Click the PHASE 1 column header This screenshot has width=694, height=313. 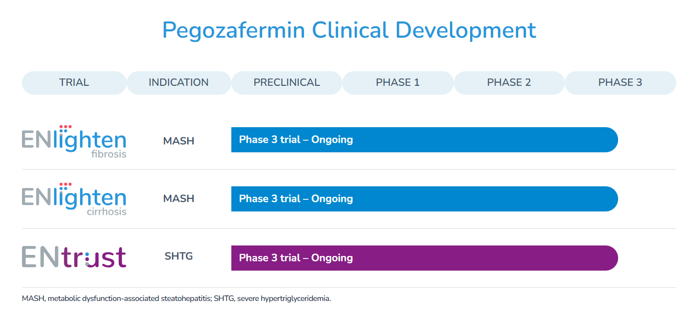(398, 83)
